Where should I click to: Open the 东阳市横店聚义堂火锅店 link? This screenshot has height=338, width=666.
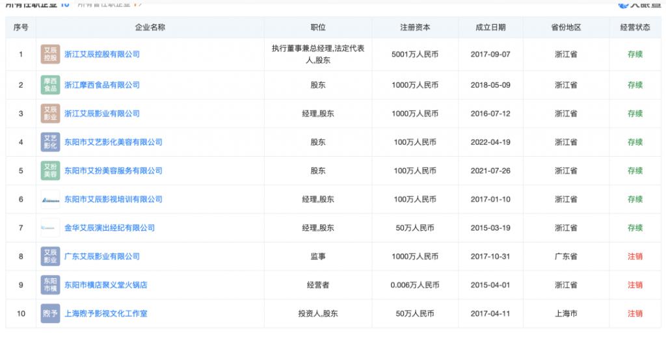coord(105,285)
